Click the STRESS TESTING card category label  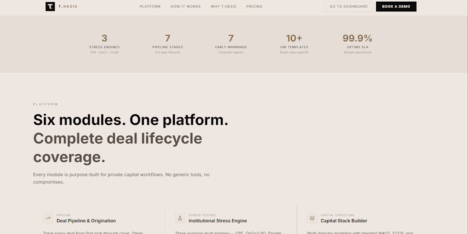coord(202,215)
